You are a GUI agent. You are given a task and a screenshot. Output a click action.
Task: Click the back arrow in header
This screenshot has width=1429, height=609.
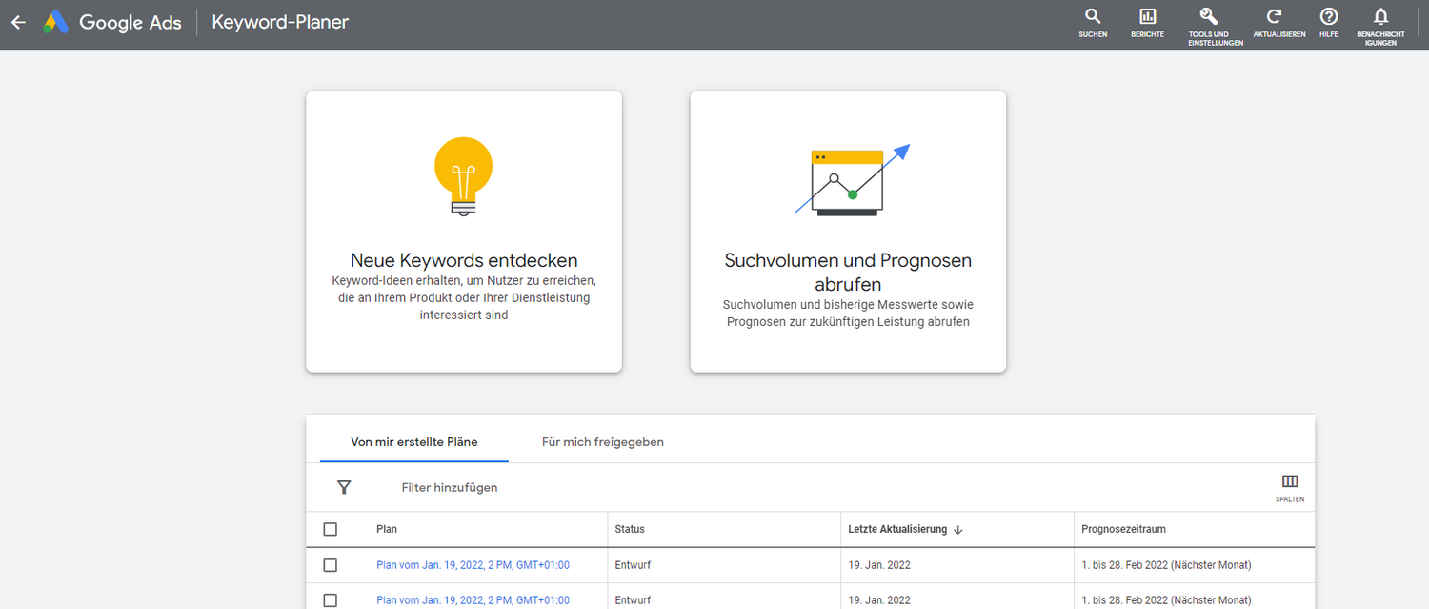[18, 23]
